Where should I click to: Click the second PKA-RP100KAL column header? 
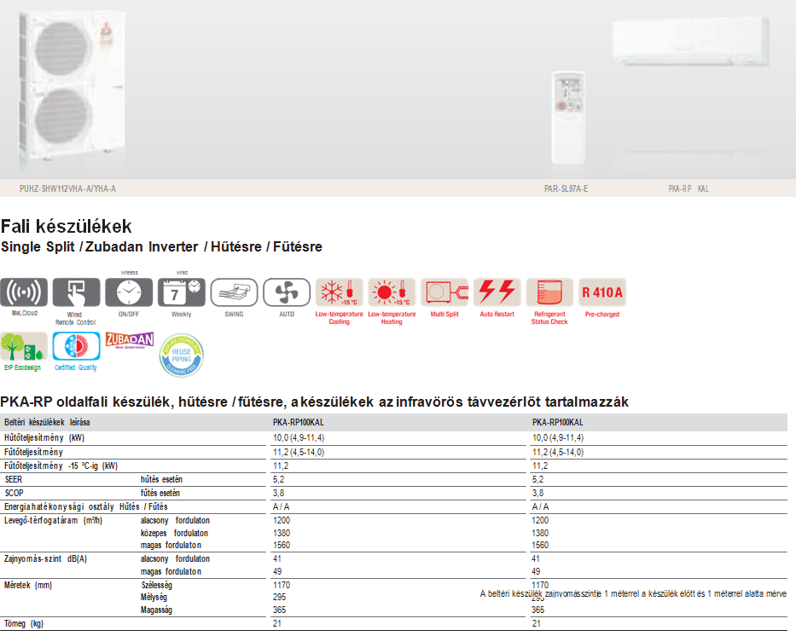click(x=557, y=423)
